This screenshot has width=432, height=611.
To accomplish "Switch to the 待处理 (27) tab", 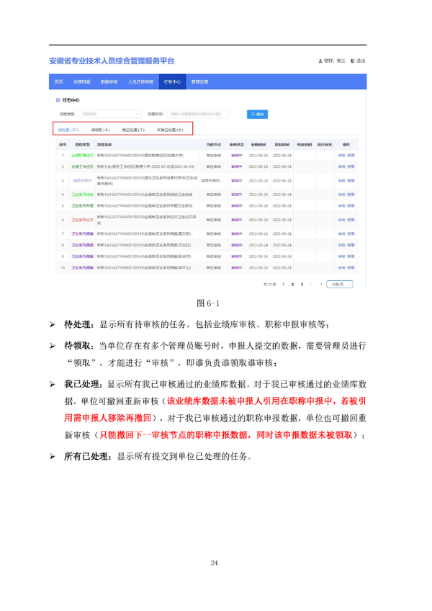I will click(68, 130).
